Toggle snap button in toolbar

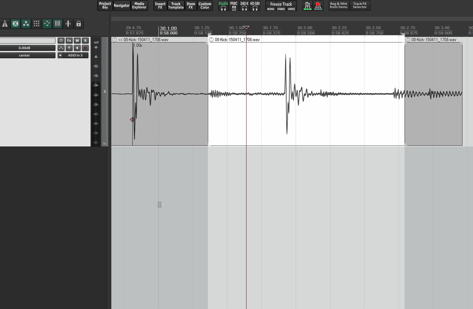pos(68,24)
